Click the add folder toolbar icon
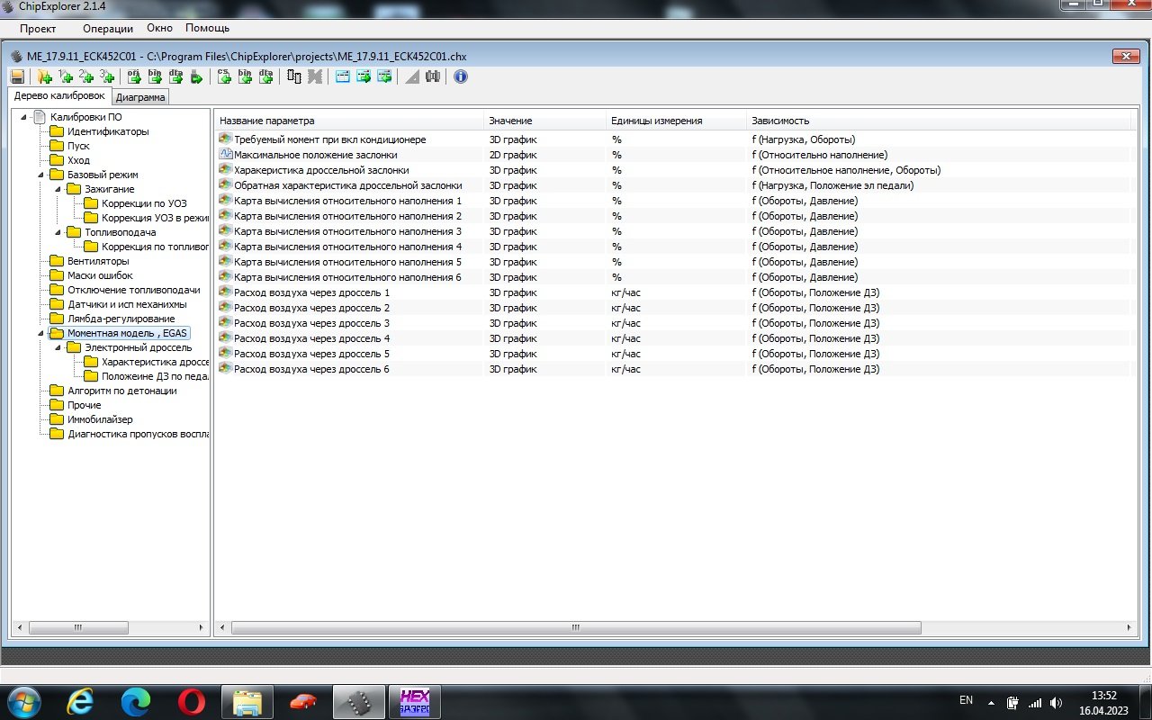This screenshot has width=1152, height=720. pyautogui.click(x=42, y=77)
